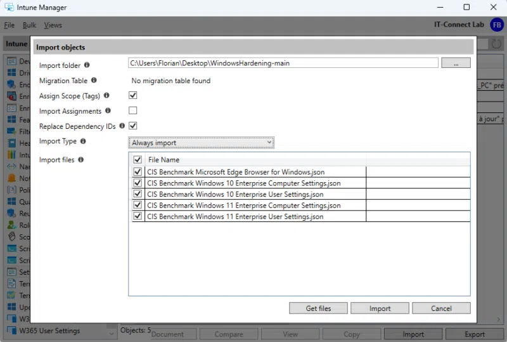The height and width of the screenshot is (342, 507).
Task: Enable the Import Assignments checkbox
Action: (133, 110)
